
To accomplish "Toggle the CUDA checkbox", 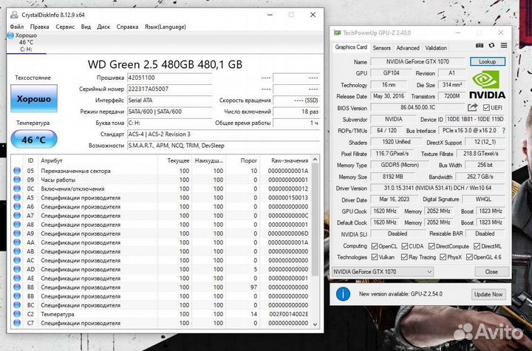I will (x=404, y=246).
